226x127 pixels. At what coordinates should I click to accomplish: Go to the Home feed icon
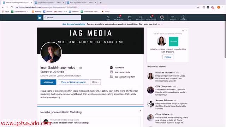tap(108, 18)
